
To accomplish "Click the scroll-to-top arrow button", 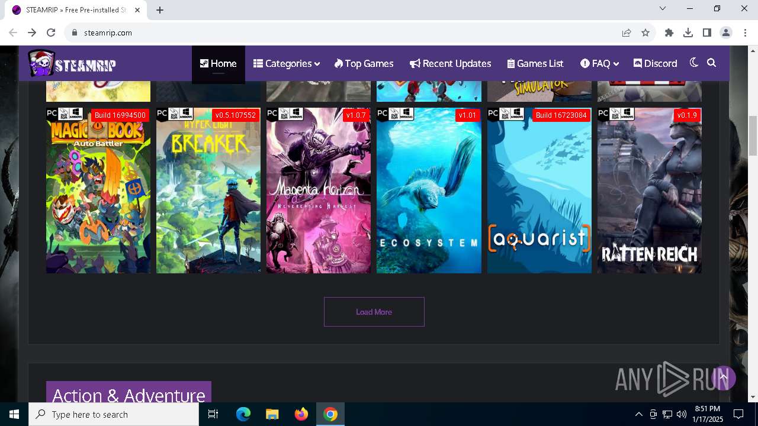I will point(723,377).
